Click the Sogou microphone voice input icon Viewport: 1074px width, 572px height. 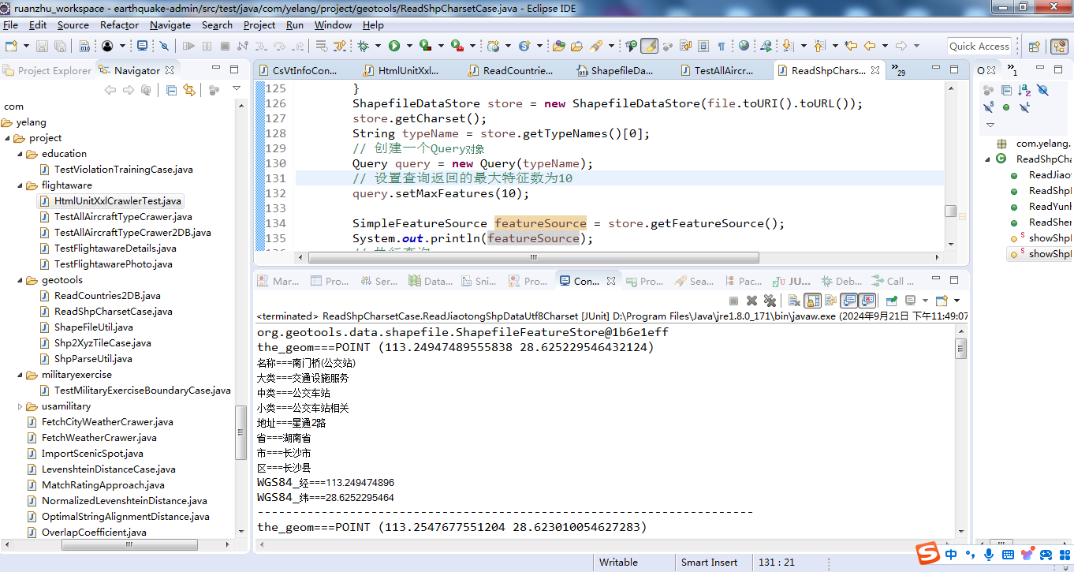tap(989, 554)
